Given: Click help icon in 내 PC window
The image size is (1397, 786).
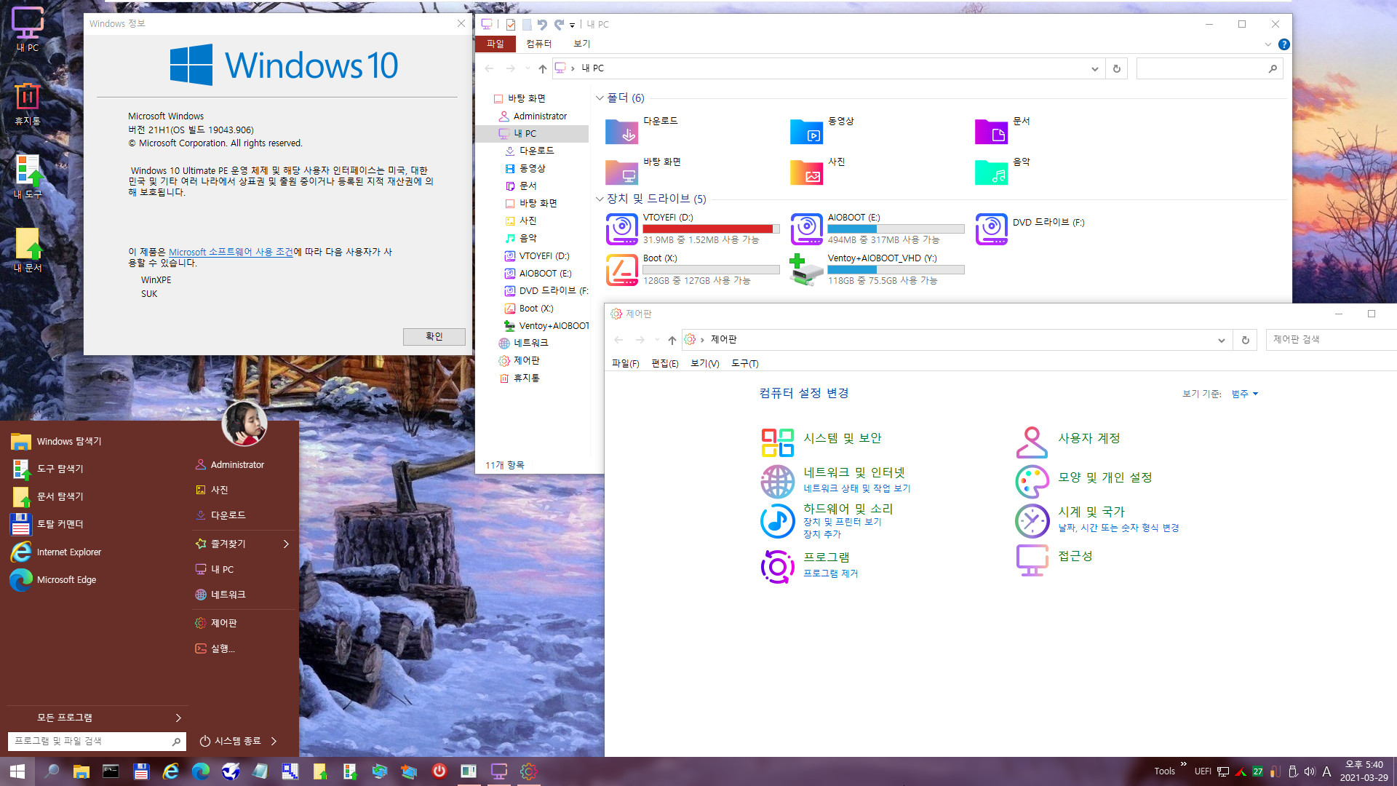Looking at the screenshot, I should coord(1284,44).
